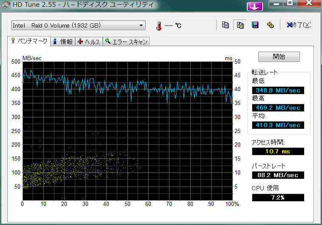Image resolution: width=322 pixels, height=225 pixels.
Task: Click the access time value 10.7 ms
Action: coord(278,151)
